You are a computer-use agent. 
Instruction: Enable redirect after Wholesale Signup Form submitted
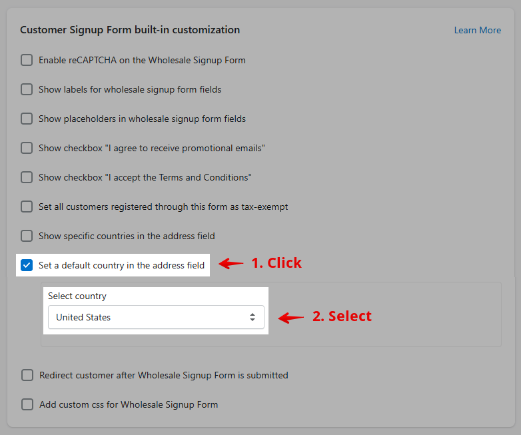[x=27, y=375]
